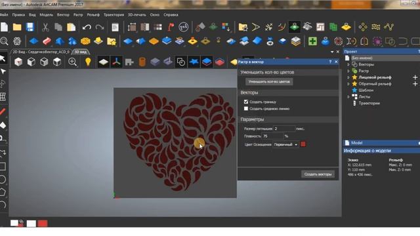
Task: Click the folder with star icon in second toolbar
Action: pyautogui.click(x=112, y=41)
